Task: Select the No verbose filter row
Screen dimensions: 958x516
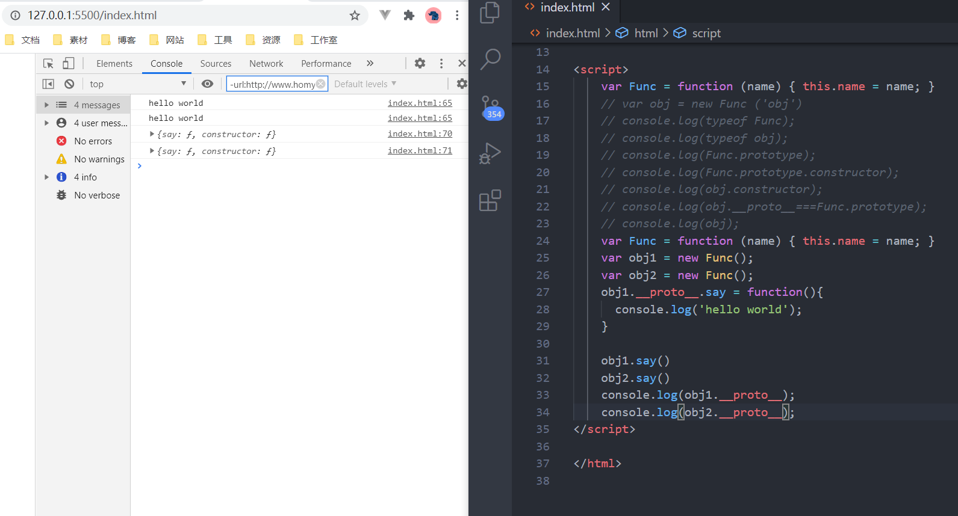Action: coord(83,195)
